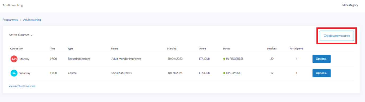Open Options for Adult Monday Improvers
This screenshot has width=365, height=102.
pos(322,59)
